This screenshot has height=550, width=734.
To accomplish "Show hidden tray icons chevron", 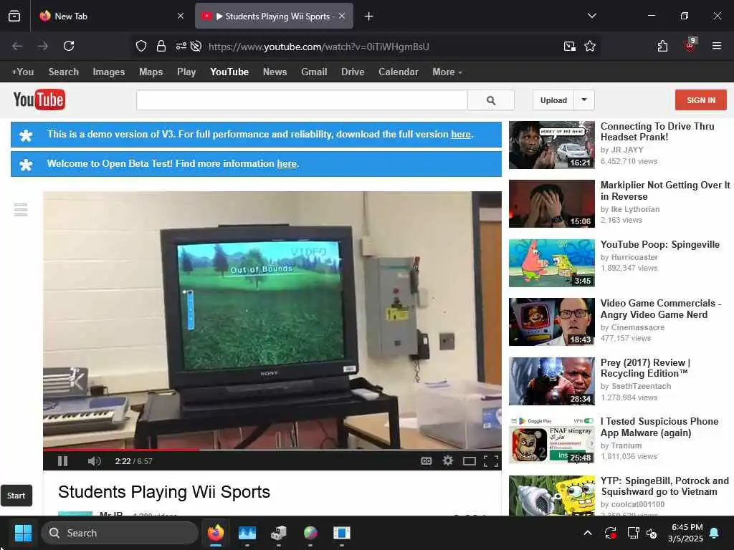I will point(588,533).
